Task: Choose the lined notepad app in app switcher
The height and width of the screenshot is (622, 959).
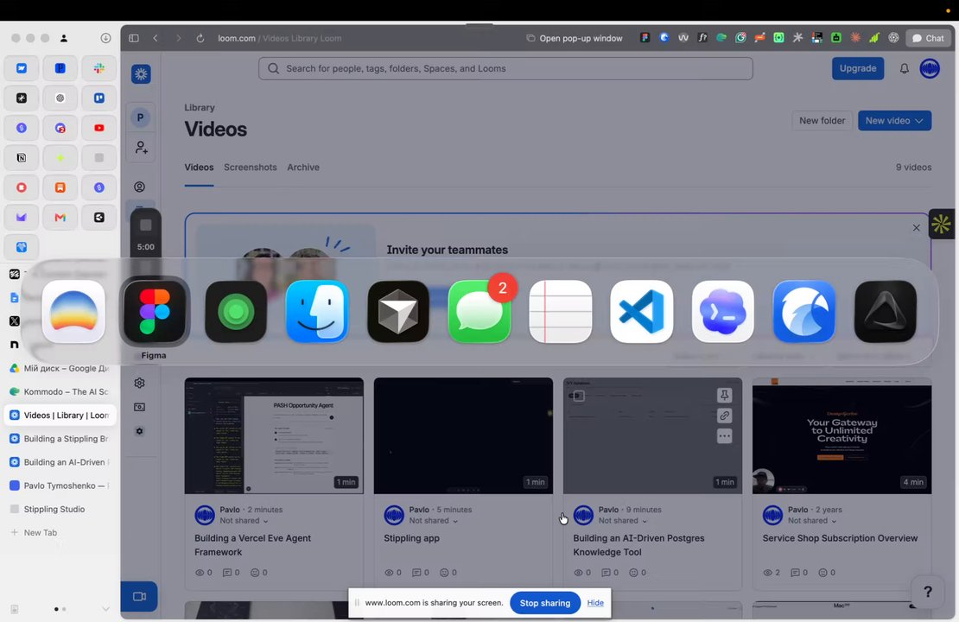Action: (x=560, y=311)
